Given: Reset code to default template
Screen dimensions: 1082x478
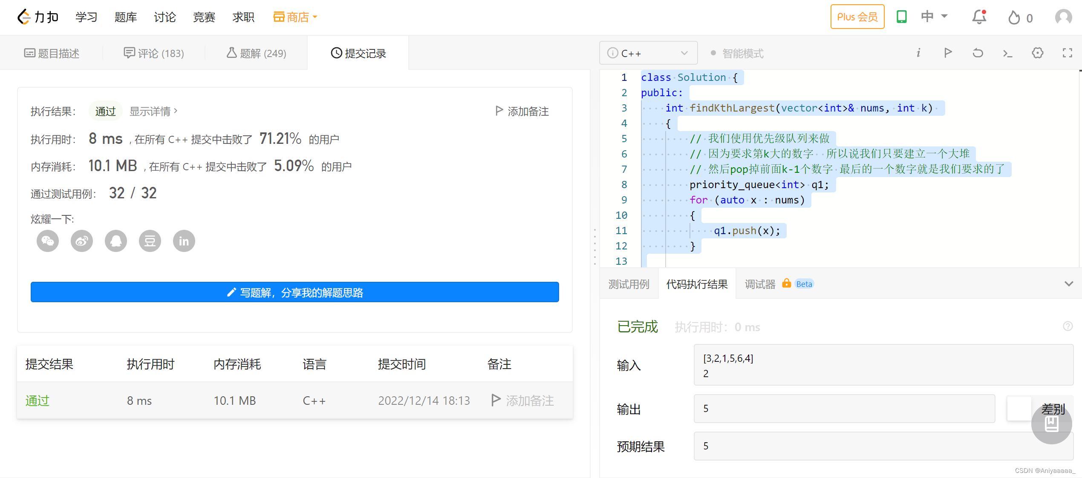Looking at the screenshot, I should tap(978, 53).
